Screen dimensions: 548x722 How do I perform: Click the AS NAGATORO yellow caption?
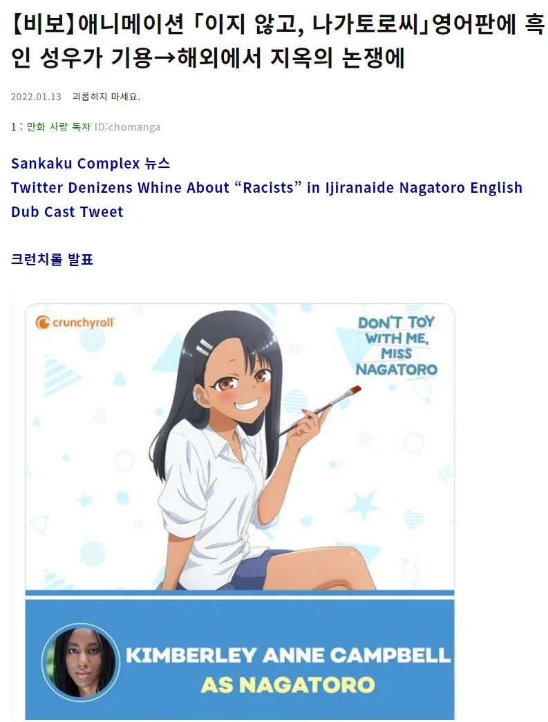[287, 685]
